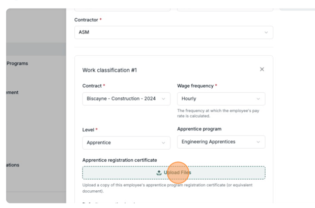Select the sidebar item ending in "ement"
This screenshot has width=315, height=208.
pos(12,92)
